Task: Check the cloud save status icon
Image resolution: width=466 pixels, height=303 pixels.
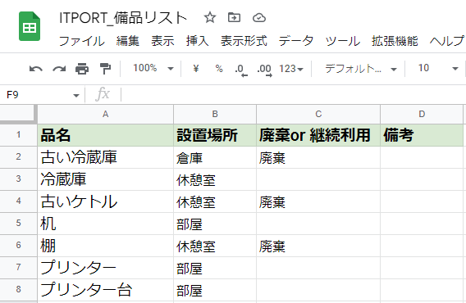Action: [259, 18]
